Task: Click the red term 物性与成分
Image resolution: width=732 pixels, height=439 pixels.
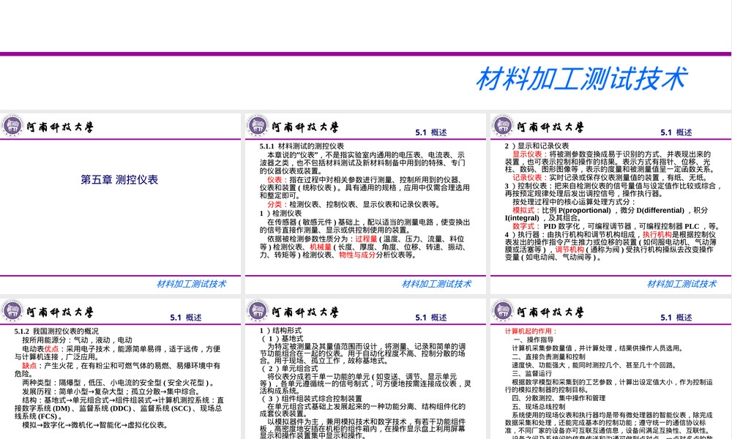Action: (x=357, y=255)
